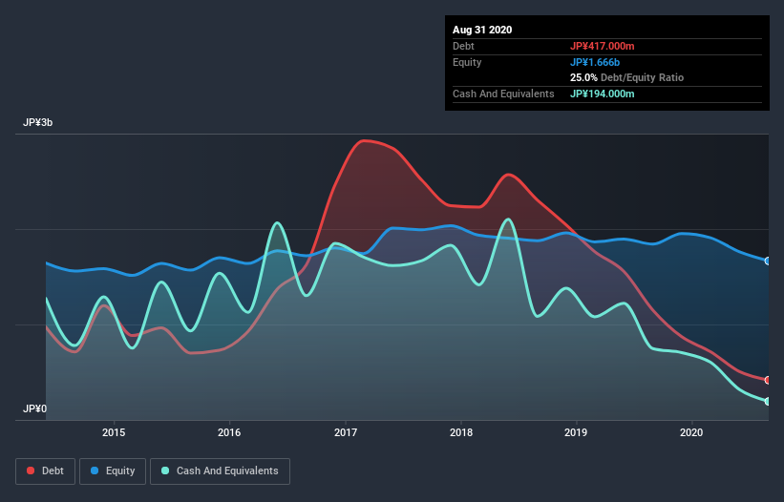
Task: Click the JP¥3b y-axis label
Action: point(37,123)
